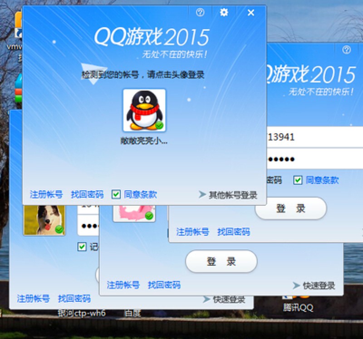Image resolution: width=363 pixels, height=339 pixels.
Task: Open 同意条款 link in right background window
Action: point(322,180)
